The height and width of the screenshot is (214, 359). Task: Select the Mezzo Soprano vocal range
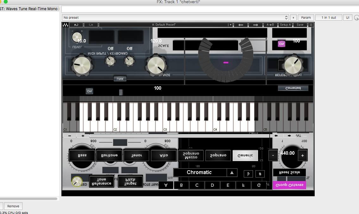191,155
